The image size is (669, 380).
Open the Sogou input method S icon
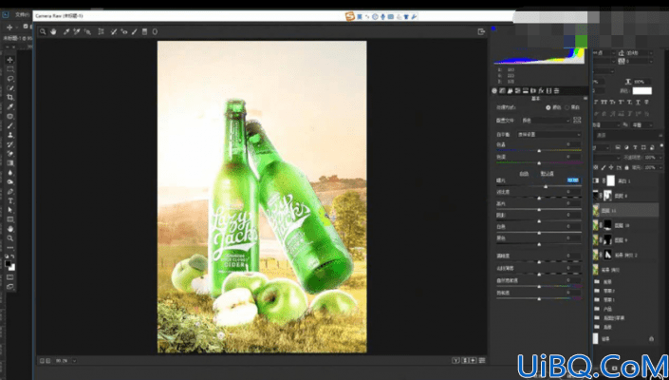[350, 17]
